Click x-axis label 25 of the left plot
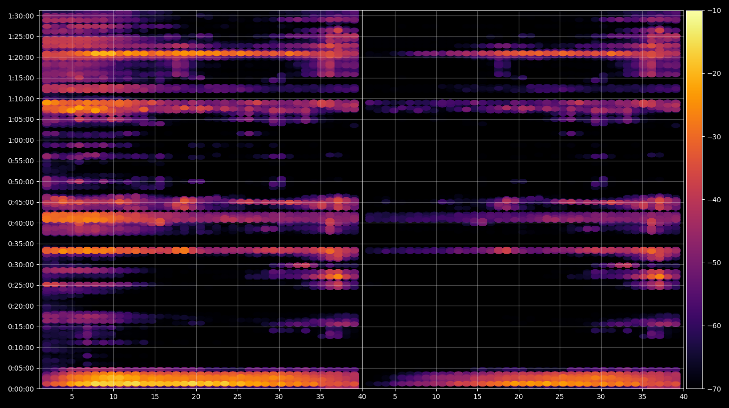The width and height of the screenshot is (729, 408). pyautogui.click(x=237, y=397)
